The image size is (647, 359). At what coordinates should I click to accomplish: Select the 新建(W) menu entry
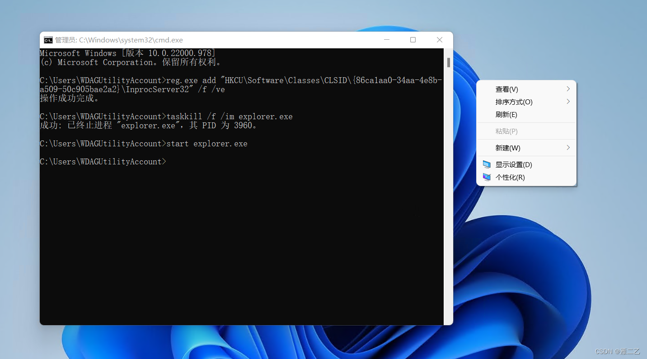point(507,148)
